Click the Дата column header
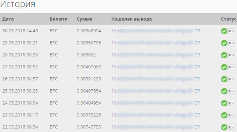 (x=8, y=19)
